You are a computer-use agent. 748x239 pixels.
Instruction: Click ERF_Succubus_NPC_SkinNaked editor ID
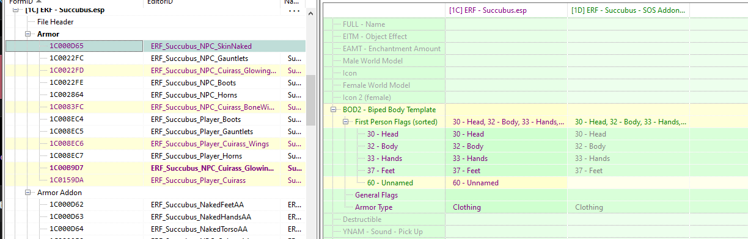(x=201, y=46)
